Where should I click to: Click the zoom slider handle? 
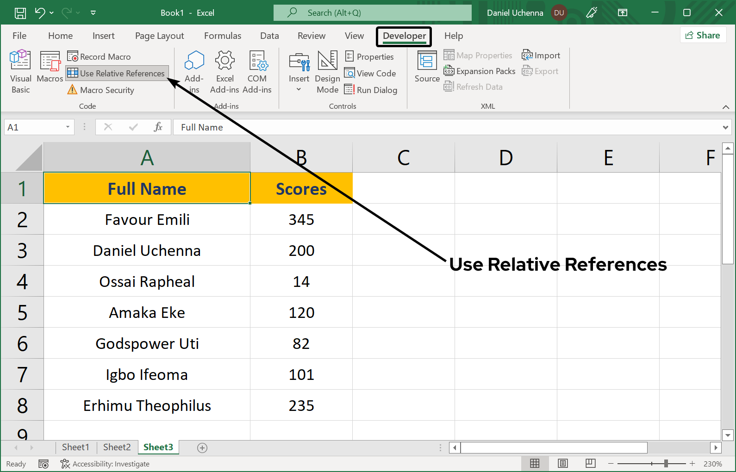click(x=666, y=464)
